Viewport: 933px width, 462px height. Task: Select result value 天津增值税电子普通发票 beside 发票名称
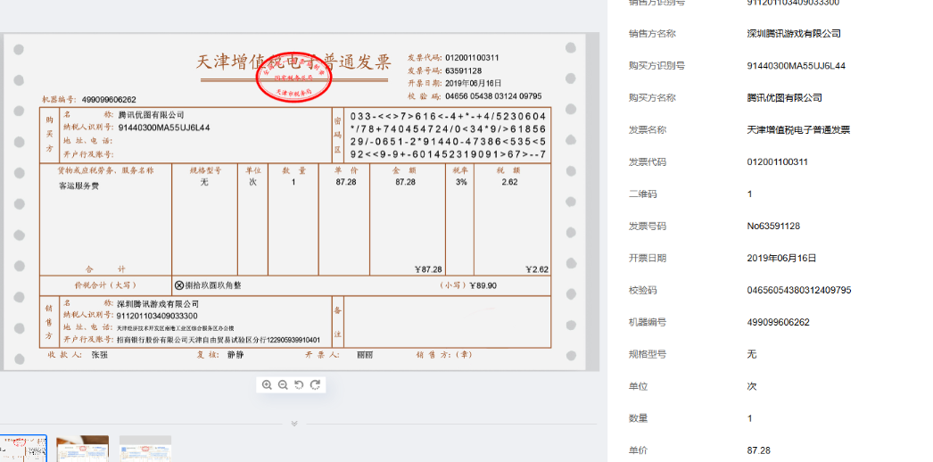[798, 129]
